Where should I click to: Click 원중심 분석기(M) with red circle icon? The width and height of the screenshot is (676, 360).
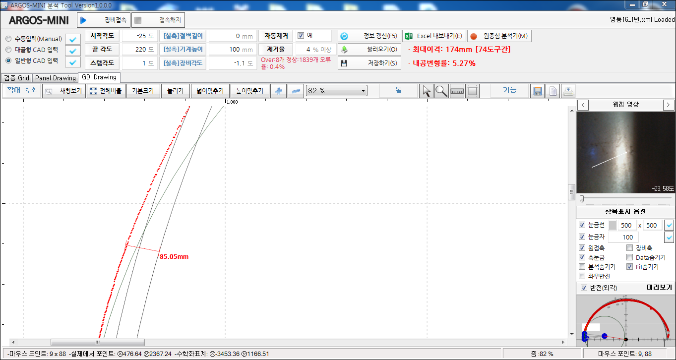click(498, 35)
